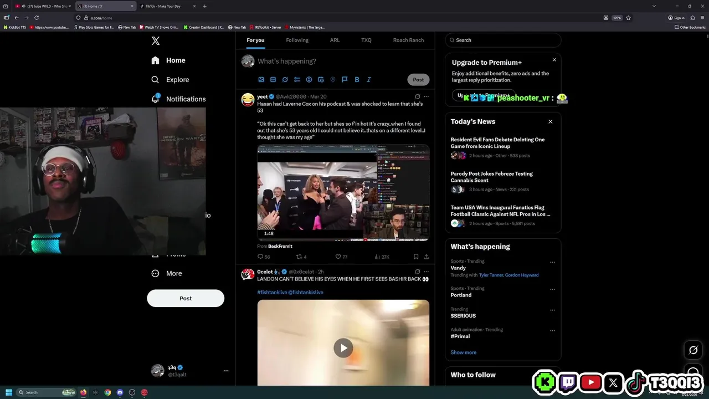Bookmark yeet's post
The width and height of the screenshot is (709, 399).
pos(415,257)
